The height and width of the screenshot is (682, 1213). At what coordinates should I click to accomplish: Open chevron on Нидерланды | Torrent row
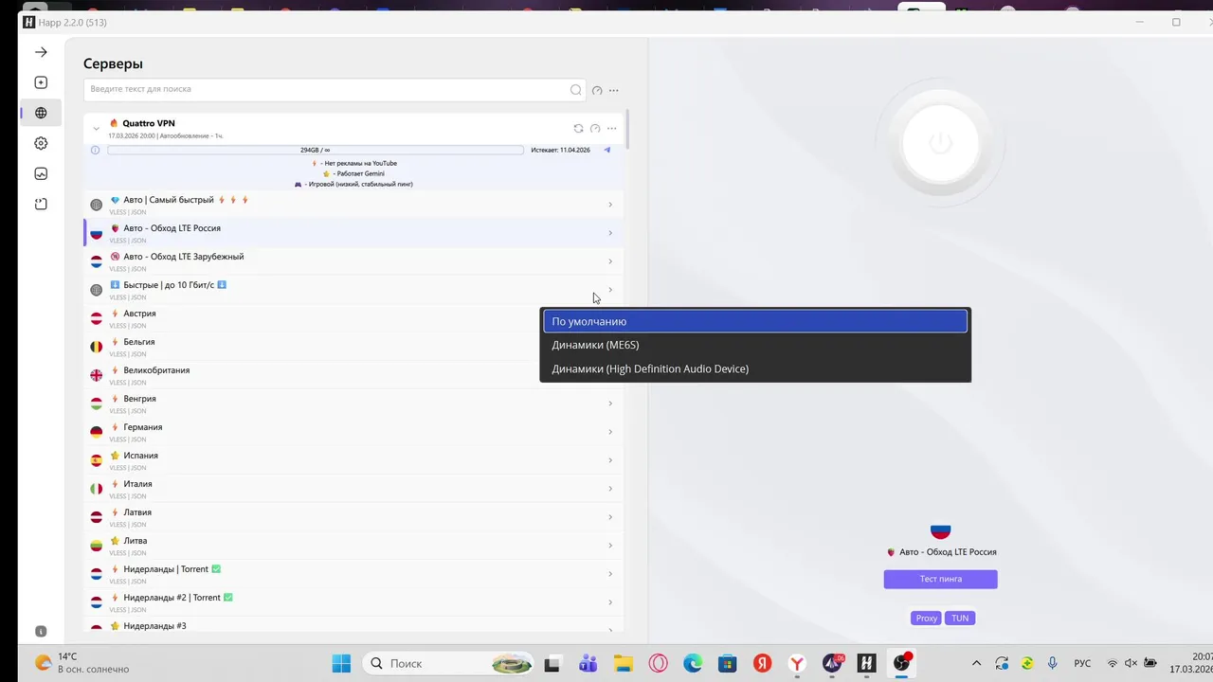tap(610, 574)
